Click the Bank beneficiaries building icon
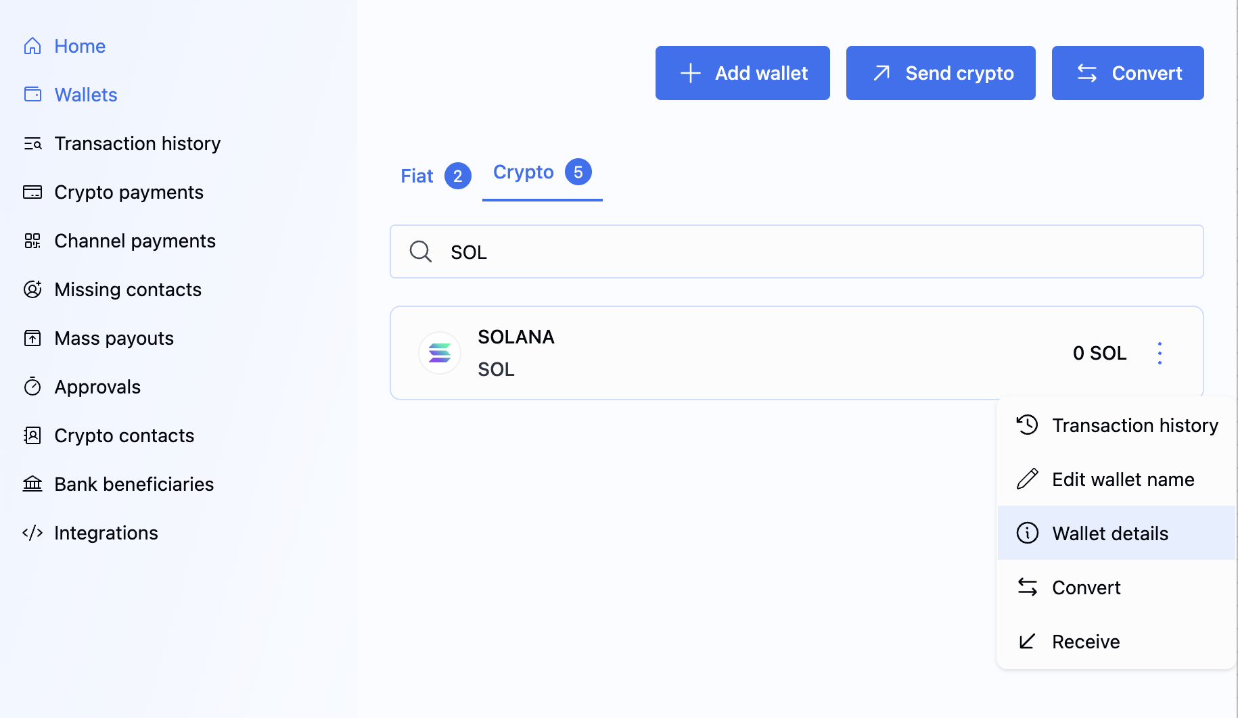This screenshot has width=1238, height=718. tap(32, 484)
